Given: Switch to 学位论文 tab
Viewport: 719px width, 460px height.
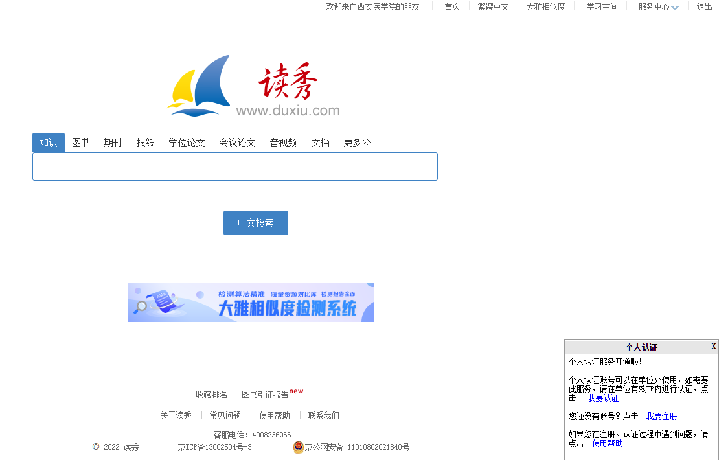Looking at the screenshot, I should pos(187,143).
